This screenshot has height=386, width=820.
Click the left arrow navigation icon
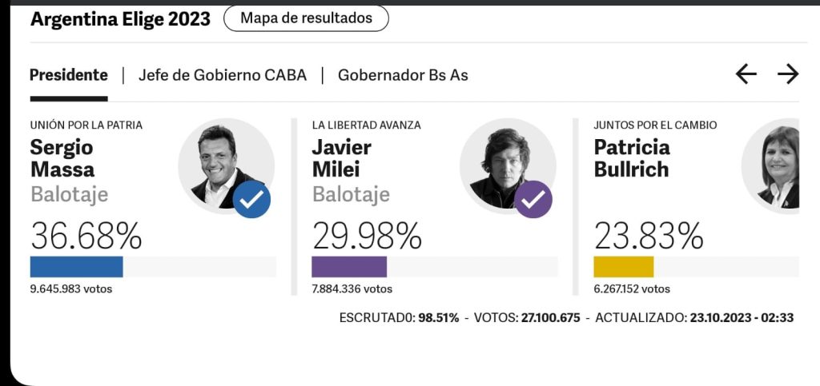746,74
